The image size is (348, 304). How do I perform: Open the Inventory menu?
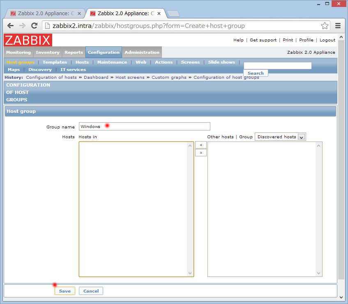48,52
